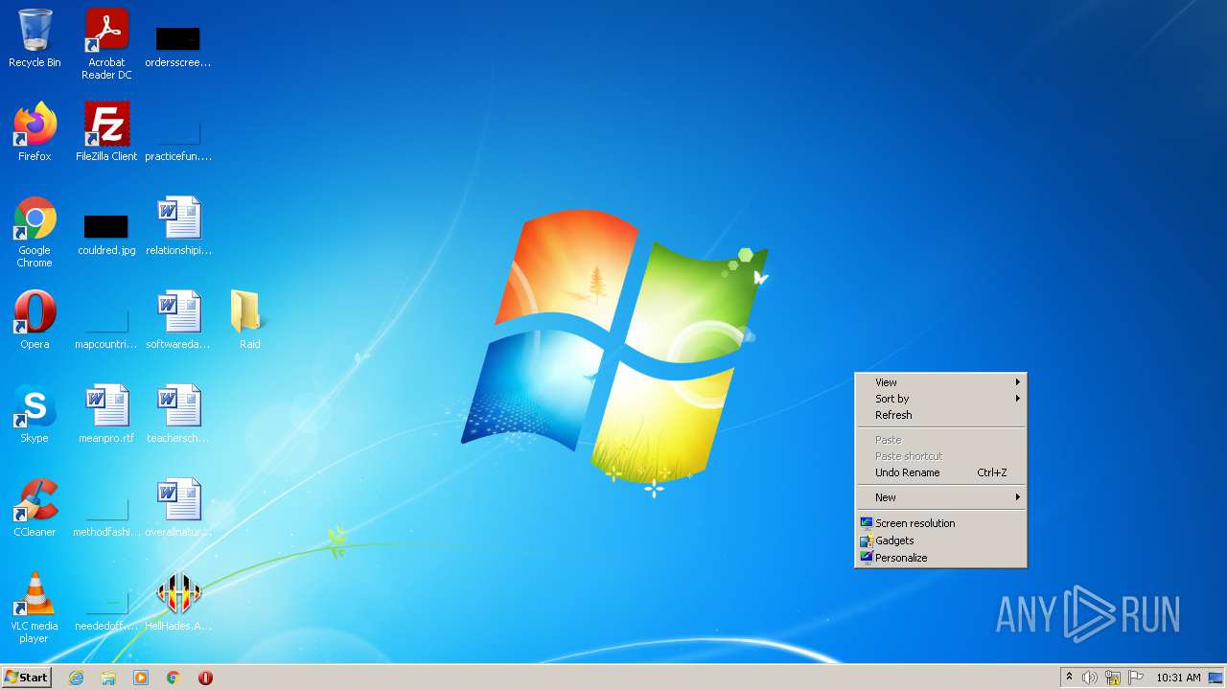Select the VLC media player shortcut
The image size is (1227, 690).
pos(35,607)
